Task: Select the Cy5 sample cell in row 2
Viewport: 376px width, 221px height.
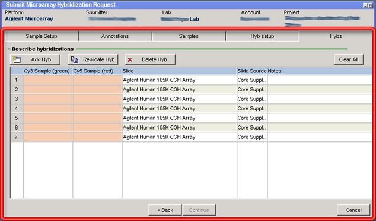Action: tap(97, 89)
